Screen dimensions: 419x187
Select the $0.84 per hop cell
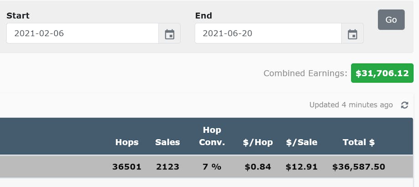[x=258, y=167]
